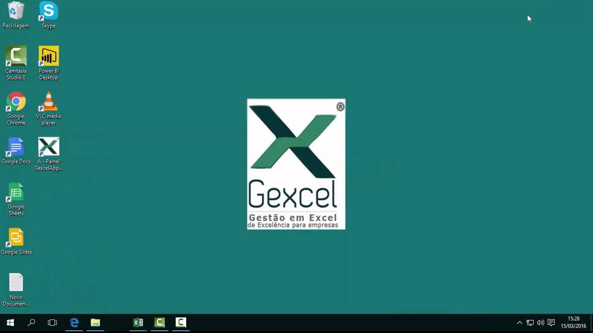Screen dimensions: 593x333
Task: Select the A - Painel GexcelApp desktop shortcut
Action: point(49,154)
